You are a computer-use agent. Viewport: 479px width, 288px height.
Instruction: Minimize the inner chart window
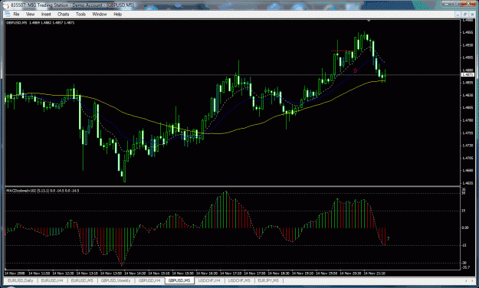[458, 14]
